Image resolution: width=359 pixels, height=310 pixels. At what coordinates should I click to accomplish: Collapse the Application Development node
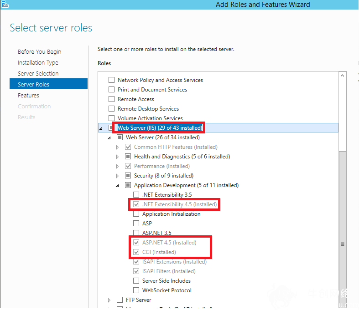tap(117, 186)
